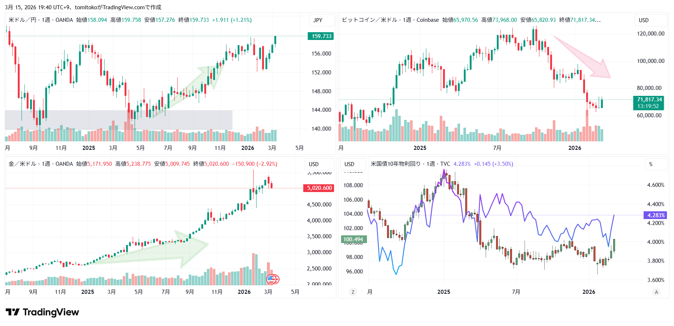Select the gray rectangle zone on USD/JPY chart
The image size is (674, 326).
74,119
